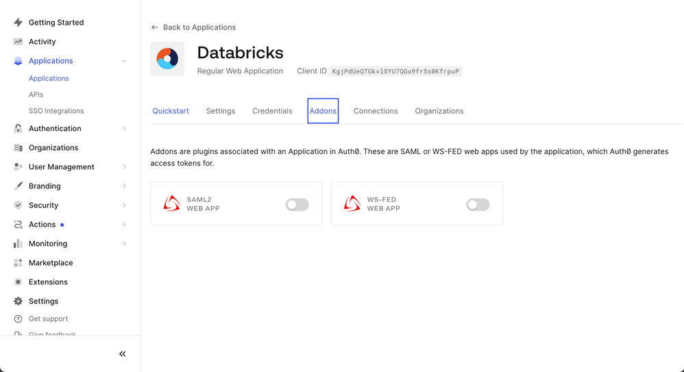
Task: Open SSO Integrations in sidebar
Action: tap(56, 111)
